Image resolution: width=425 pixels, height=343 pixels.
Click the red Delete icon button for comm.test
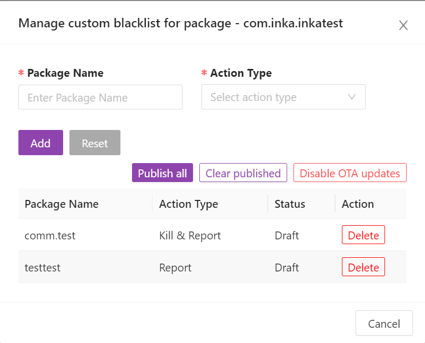pos(363,235)
